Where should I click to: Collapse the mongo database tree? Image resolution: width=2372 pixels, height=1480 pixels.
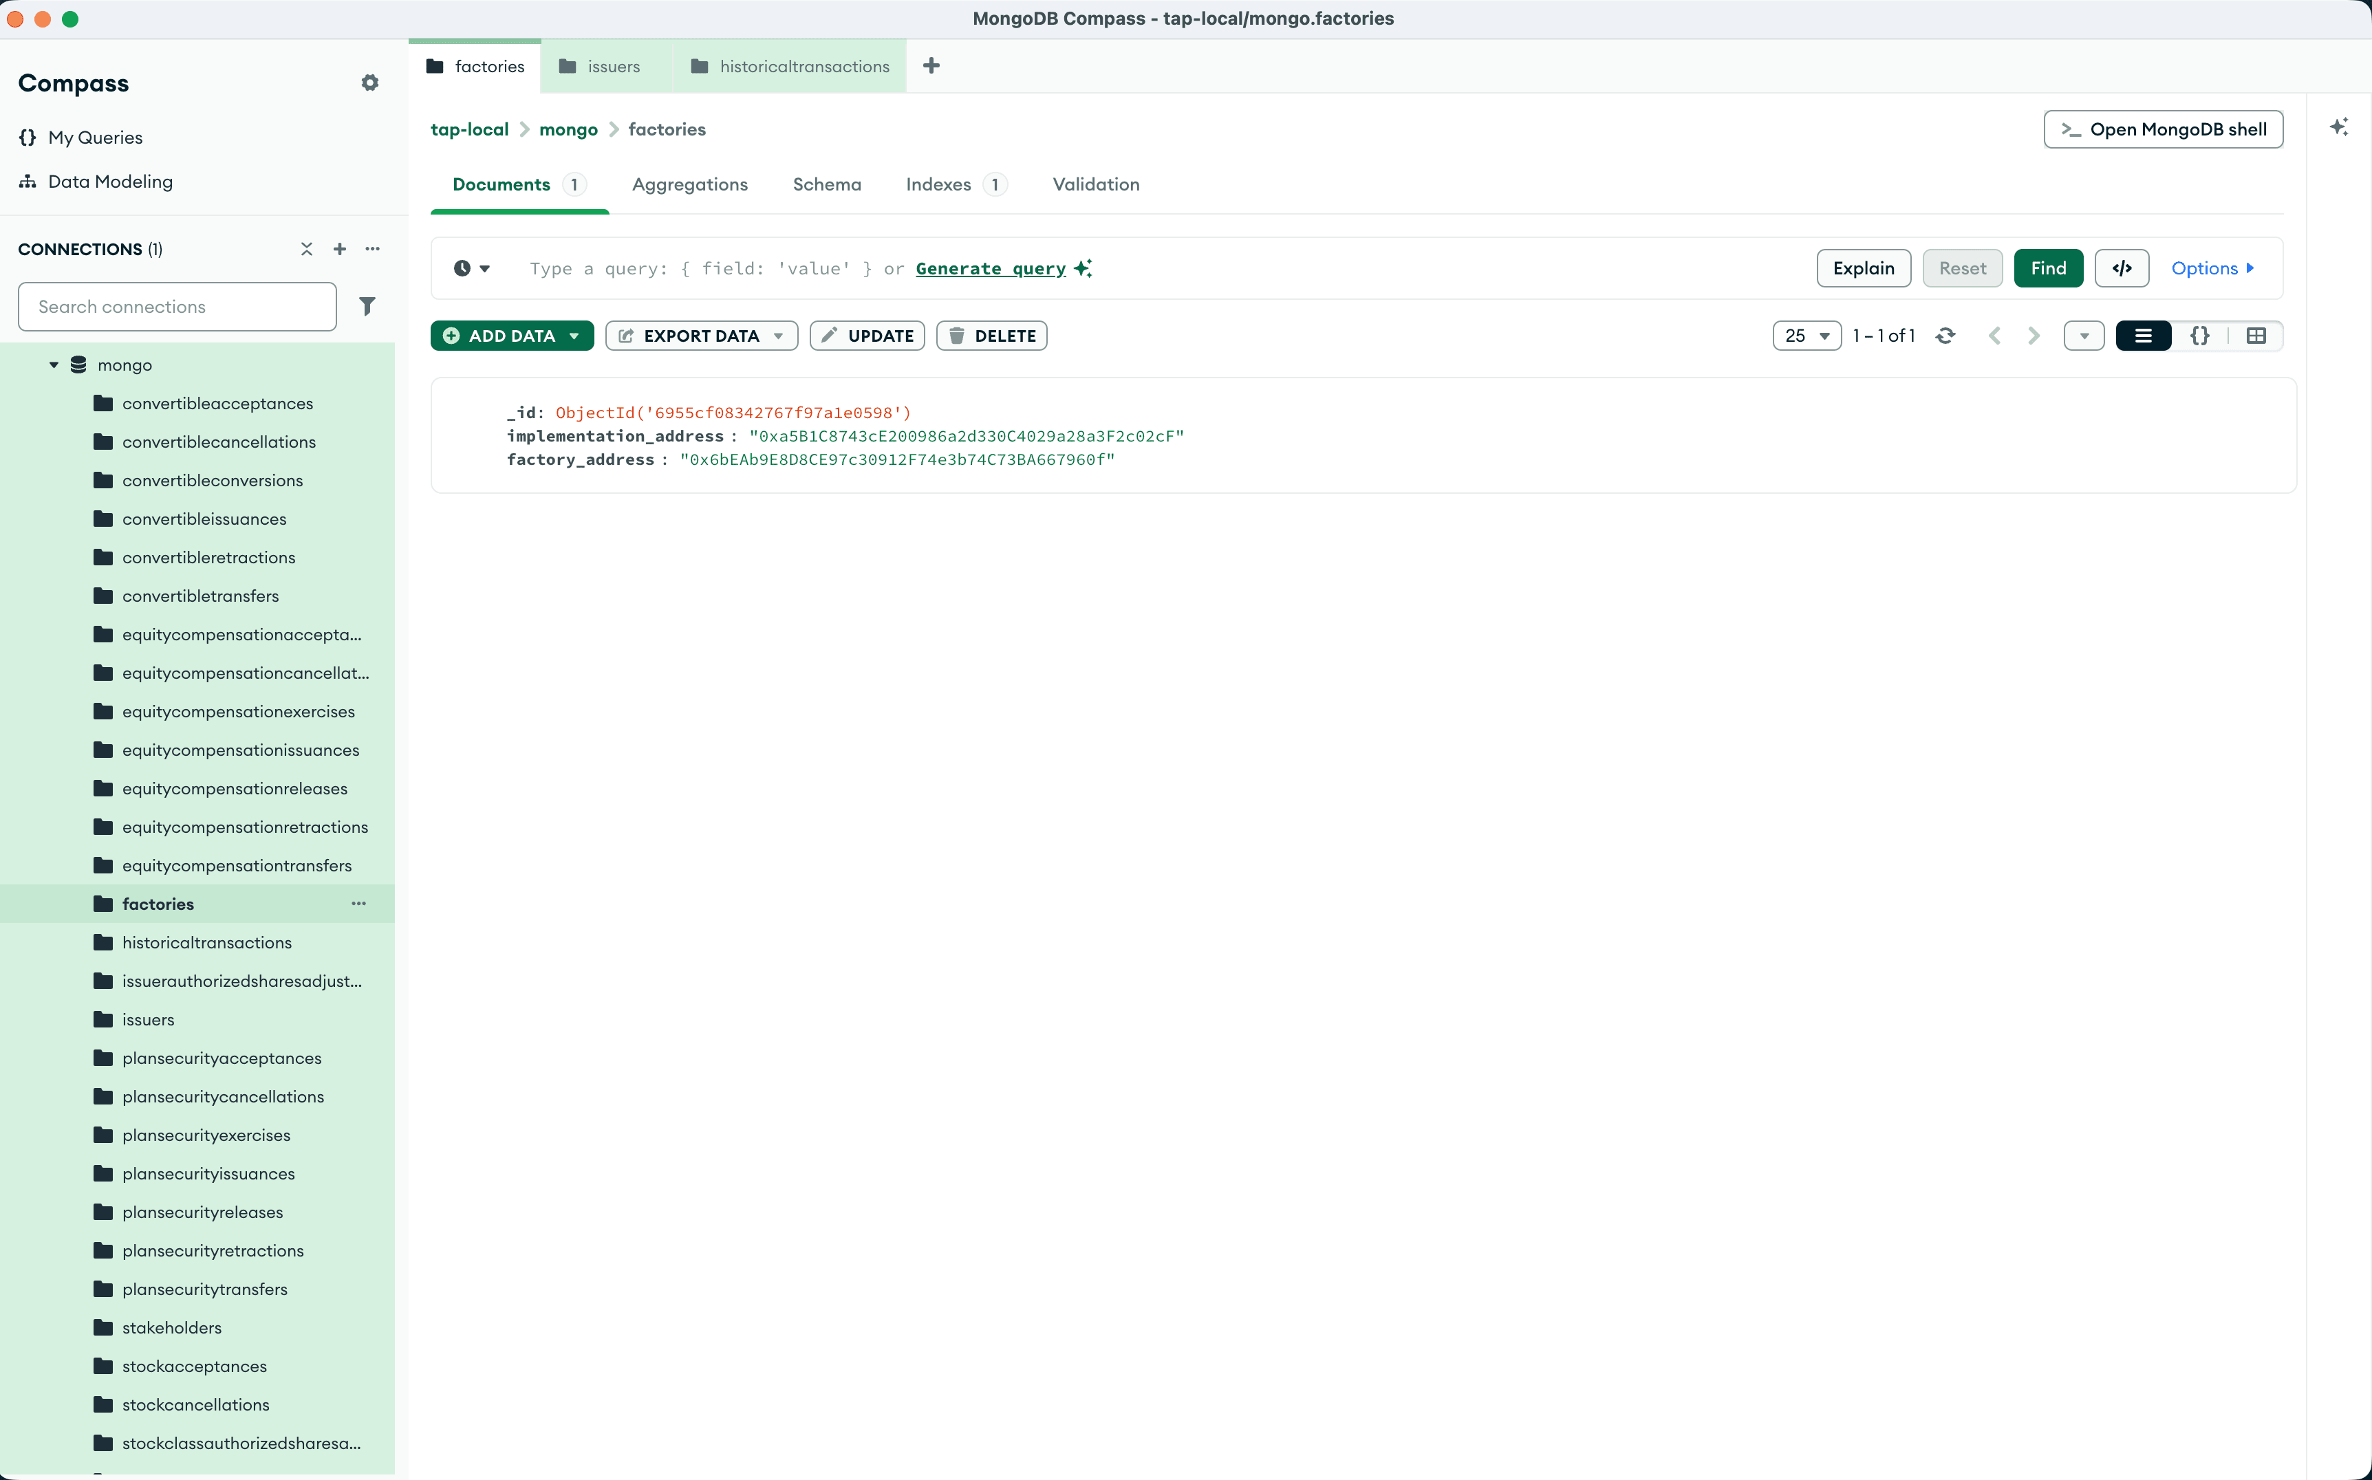(54, 365)
